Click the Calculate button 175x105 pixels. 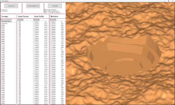coord(55,6)
